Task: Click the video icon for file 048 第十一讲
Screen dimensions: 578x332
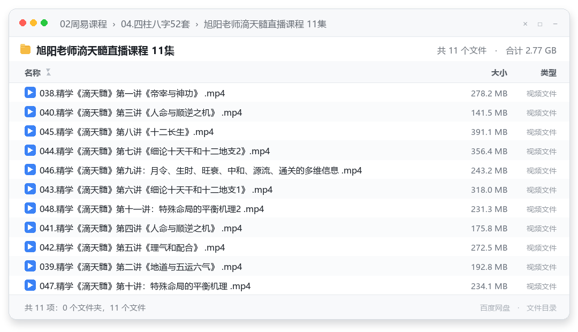Action: (x=30, y=208)
